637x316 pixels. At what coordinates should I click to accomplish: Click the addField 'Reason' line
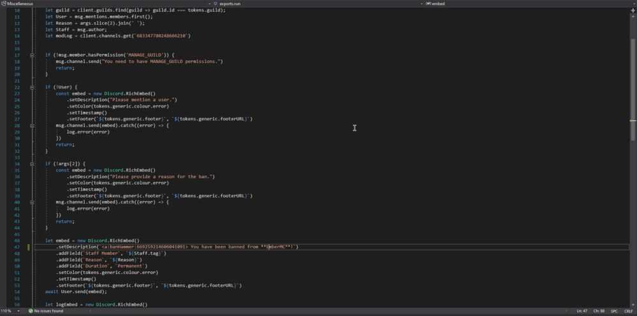point(99,259)
